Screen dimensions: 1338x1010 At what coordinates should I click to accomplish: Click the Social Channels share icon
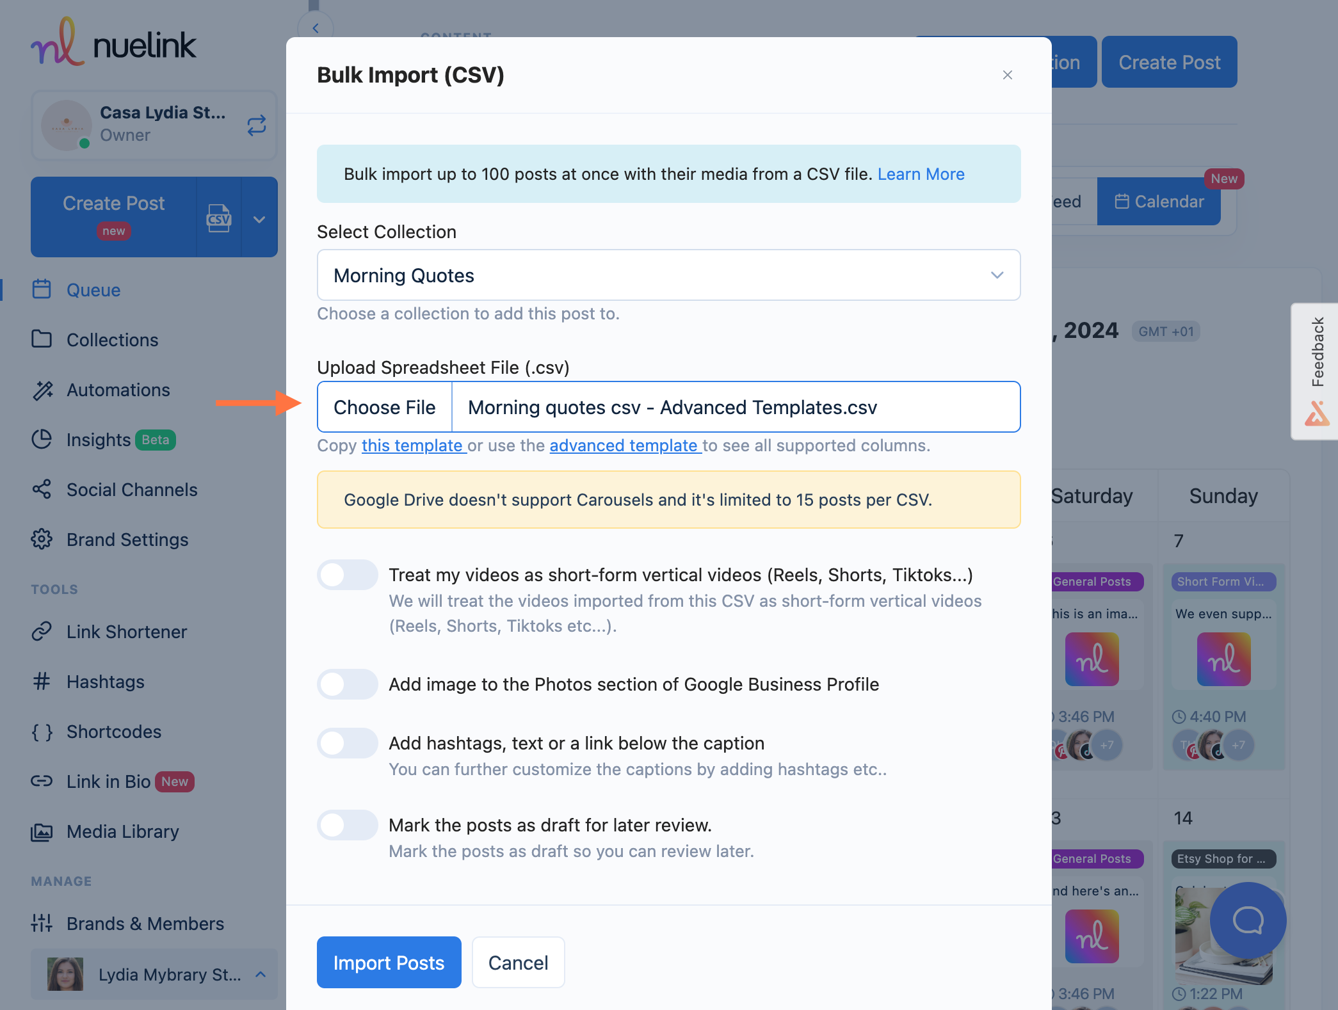[x=42, y=489]
